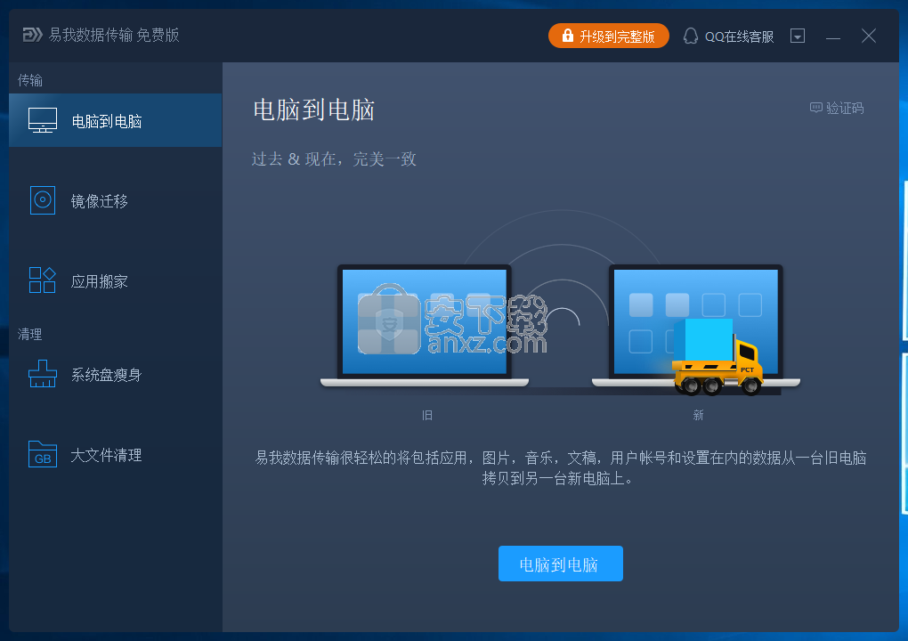Click the 易我数据传输 免费版 title text
The width and height of the screenshot is (908, 641).
[114, 35]
